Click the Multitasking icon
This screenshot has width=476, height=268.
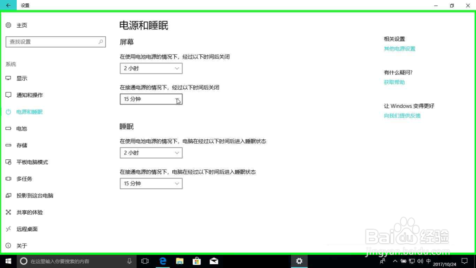pos(8,178)
